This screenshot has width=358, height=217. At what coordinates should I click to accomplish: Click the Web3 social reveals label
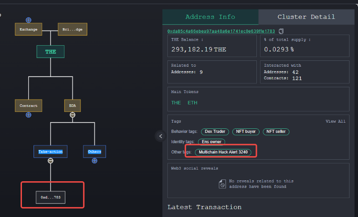195,168
